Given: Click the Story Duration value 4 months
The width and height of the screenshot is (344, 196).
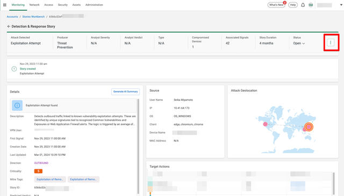Looking at the screenshot, I should tap(267, 43).
